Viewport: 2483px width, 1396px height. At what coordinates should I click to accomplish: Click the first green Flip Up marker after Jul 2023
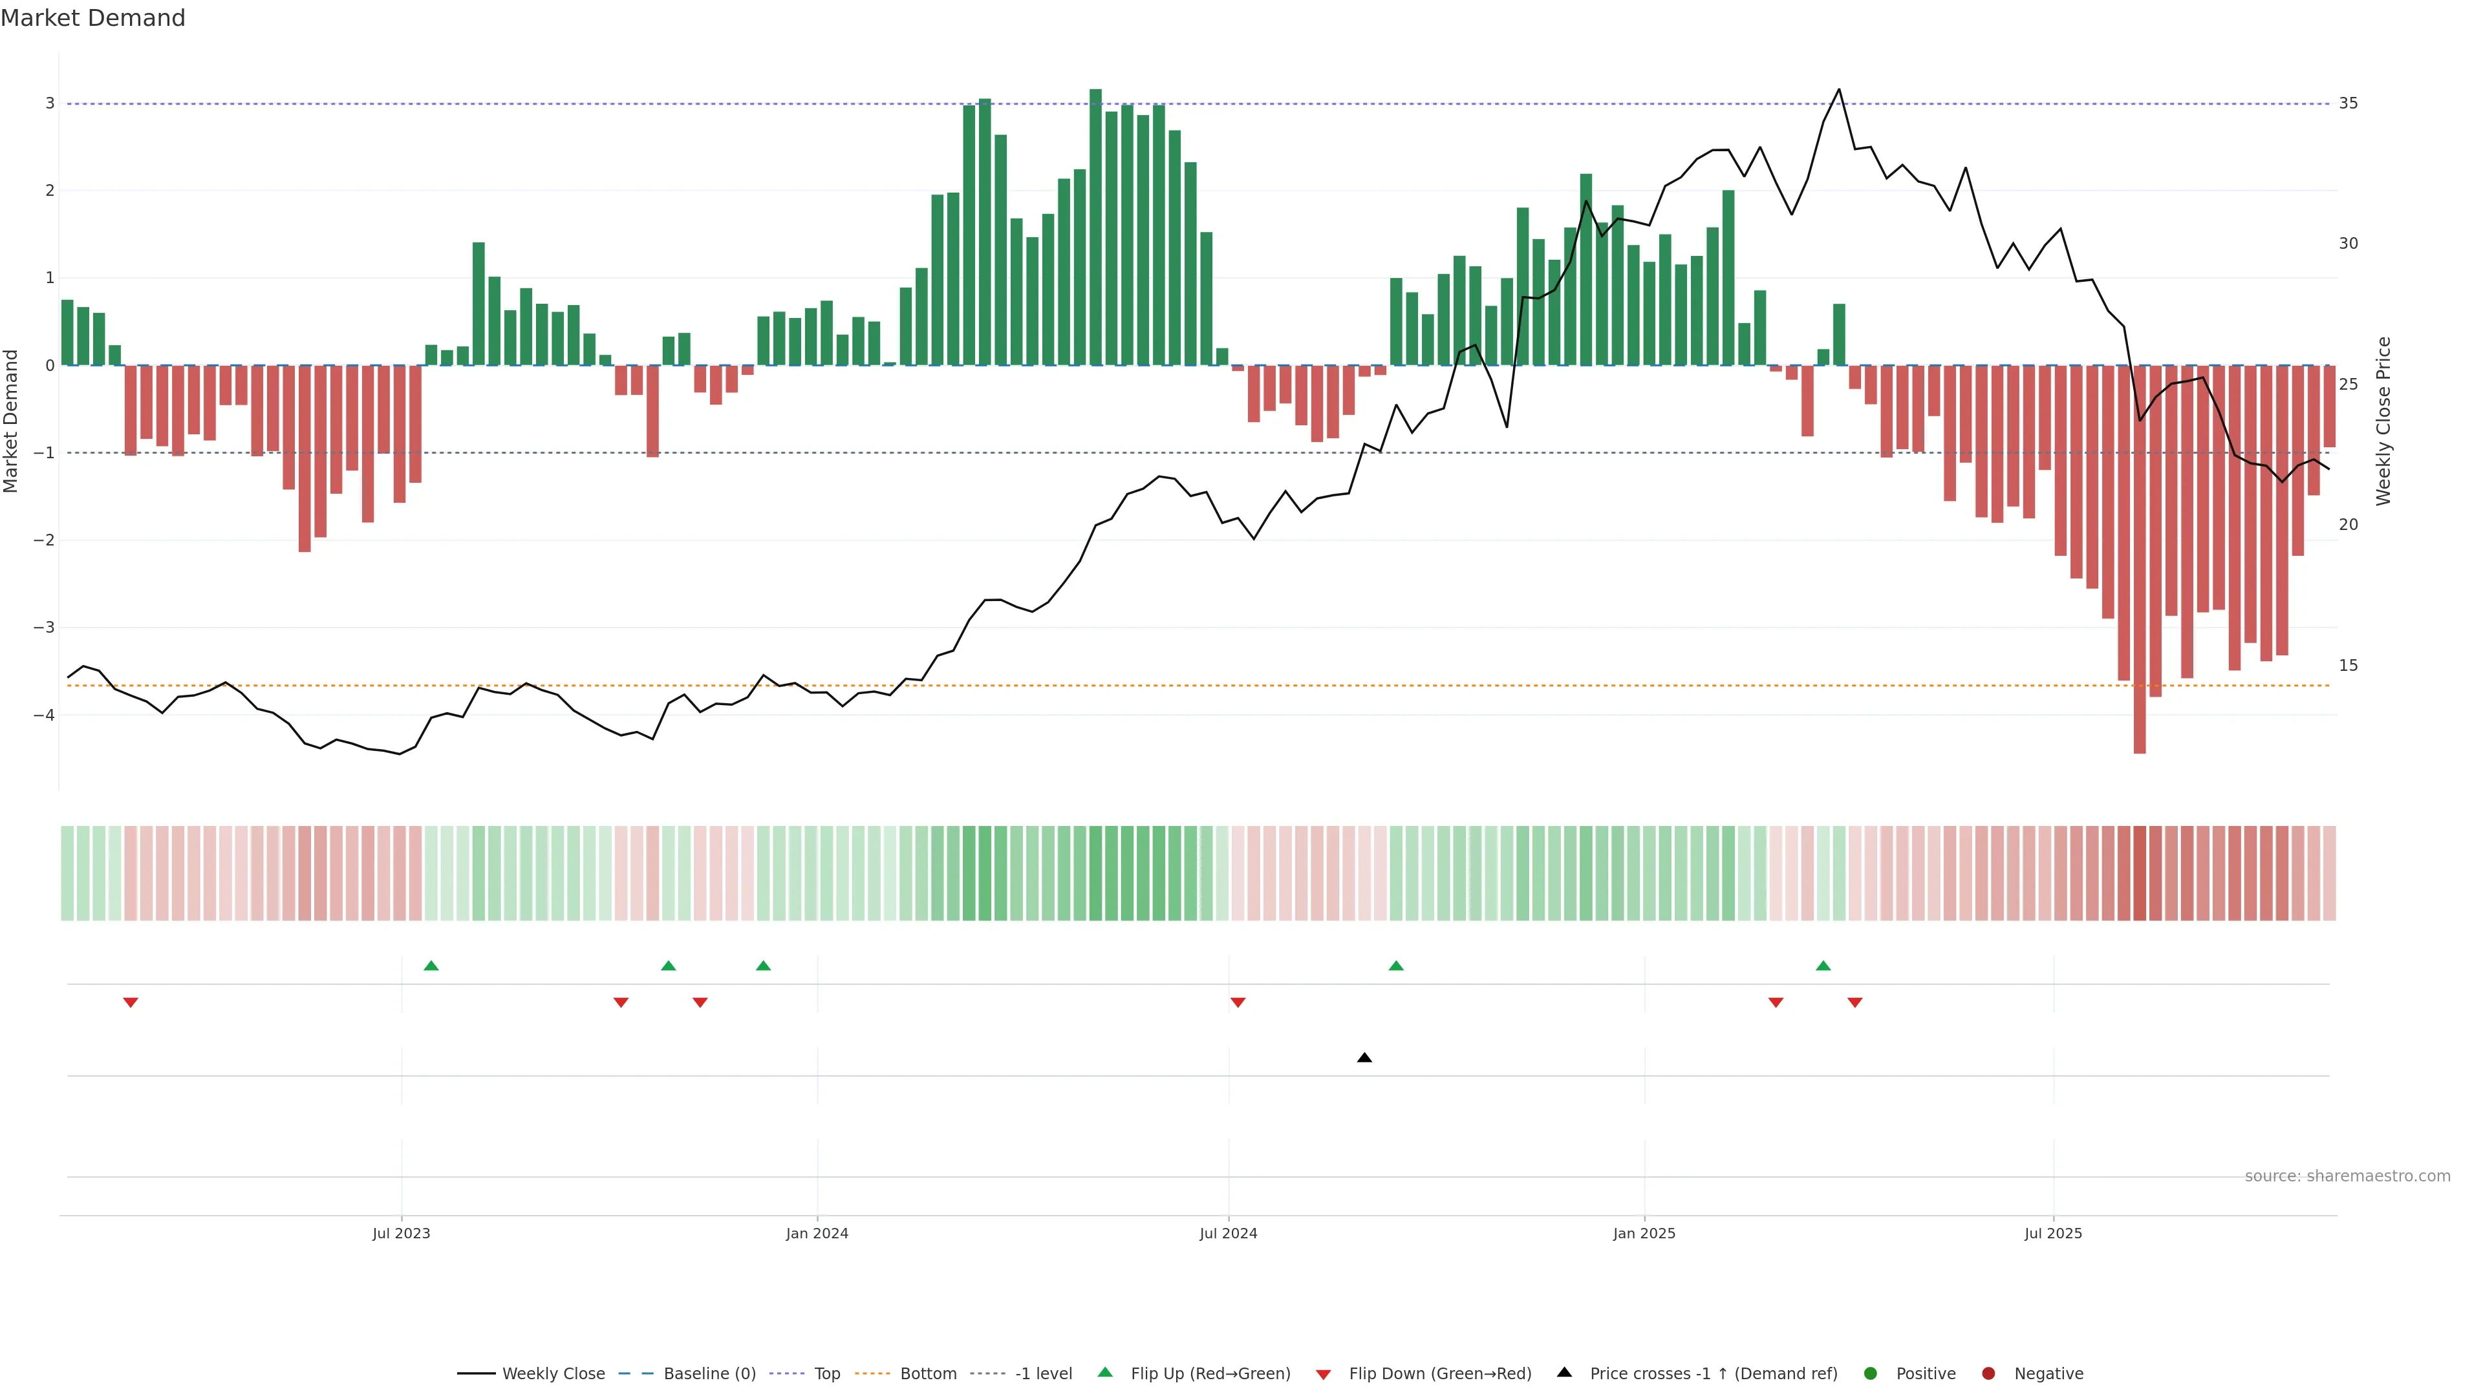coord(431,966)
